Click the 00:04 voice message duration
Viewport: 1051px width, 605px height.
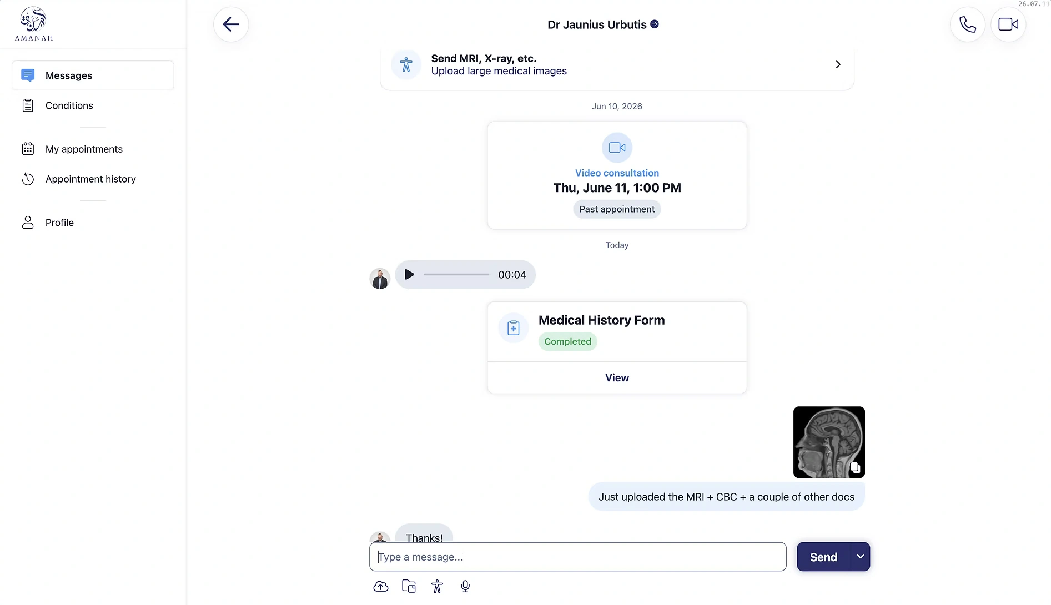coord(512,274)
